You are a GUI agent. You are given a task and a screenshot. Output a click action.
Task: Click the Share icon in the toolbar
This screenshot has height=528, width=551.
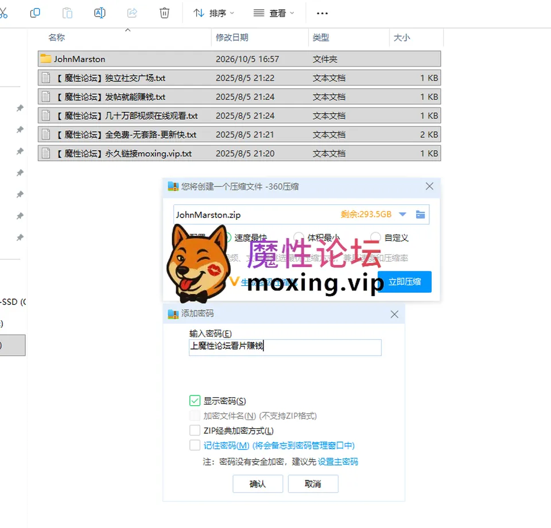pyautogui.click(x=132, y=13)
